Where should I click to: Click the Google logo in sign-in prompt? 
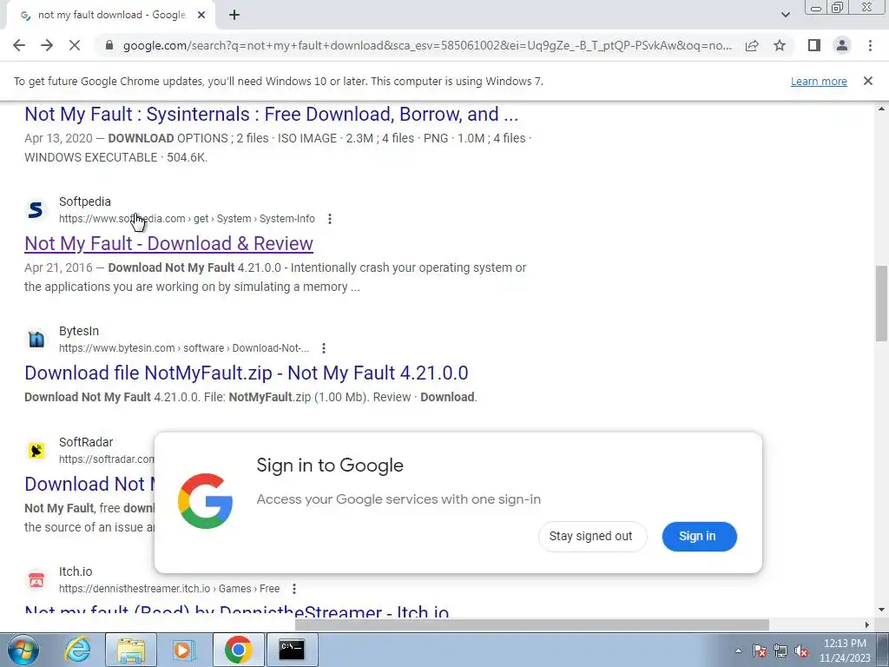coord(205,501)
